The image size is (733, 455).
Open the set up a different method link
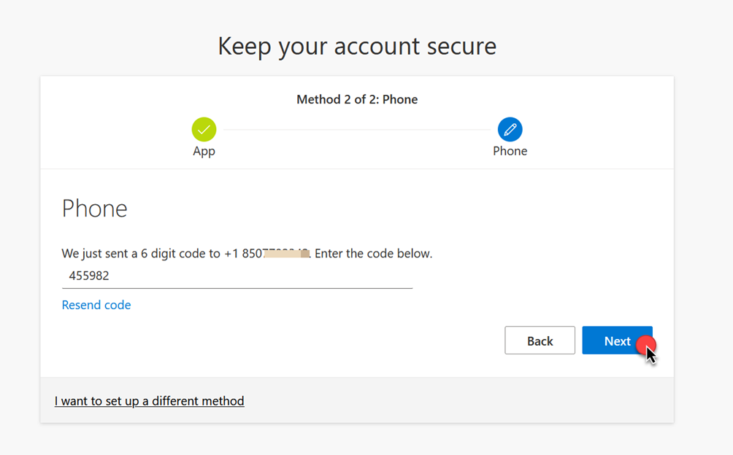coord(149,400)
